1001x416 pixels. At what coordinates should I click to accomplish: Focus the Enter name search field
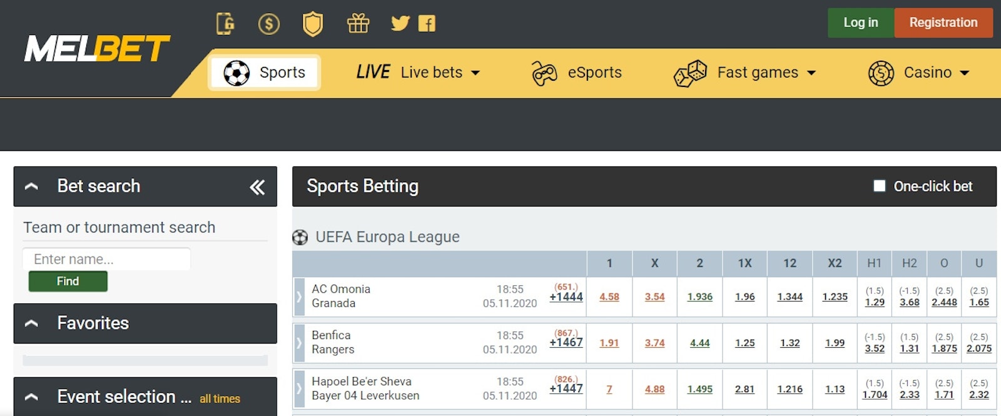(x=106, y=259)
